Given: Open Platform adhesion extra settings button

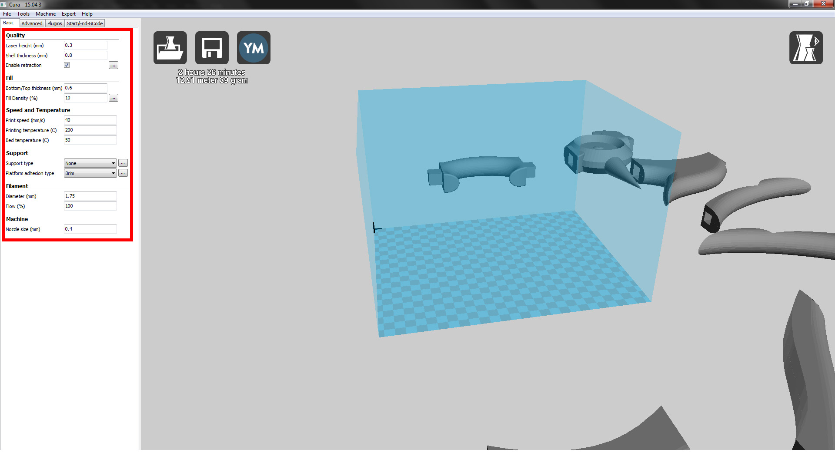Looking at the screenshot, I should point(123,173).
